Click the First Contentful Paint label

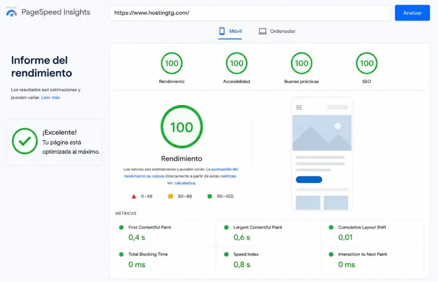click(150, 227)
